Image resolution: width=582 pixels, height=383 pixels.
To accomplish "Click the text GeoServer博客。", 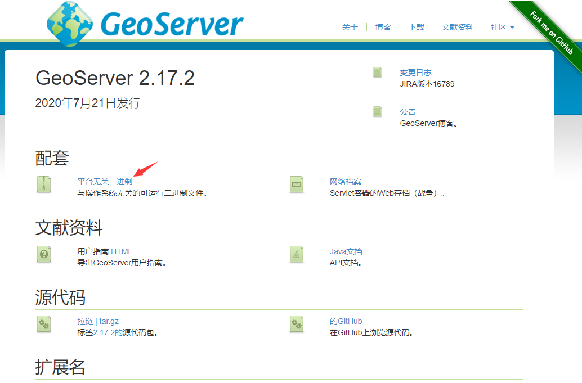I will point(429,124).
